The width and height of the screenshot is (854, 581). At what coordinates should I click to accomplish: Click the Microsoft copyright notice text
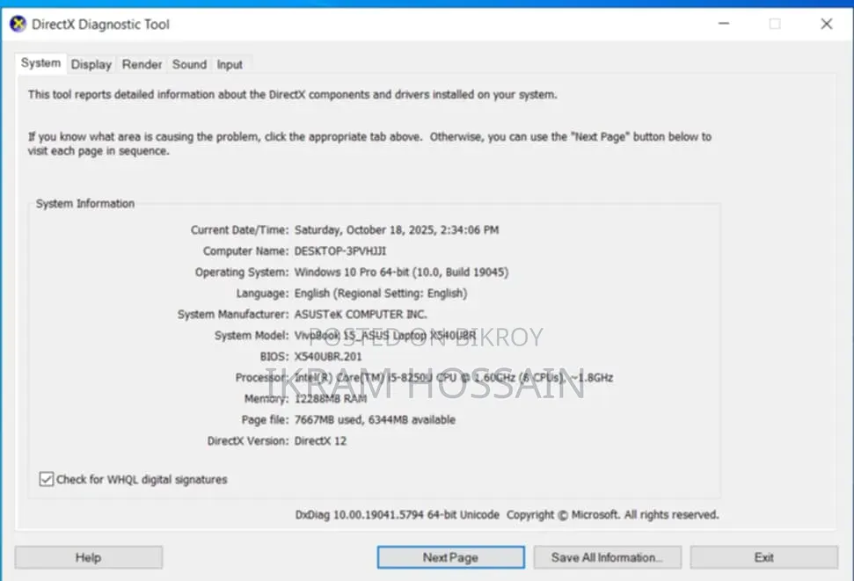pyautogui.click(x=613, y=514)
